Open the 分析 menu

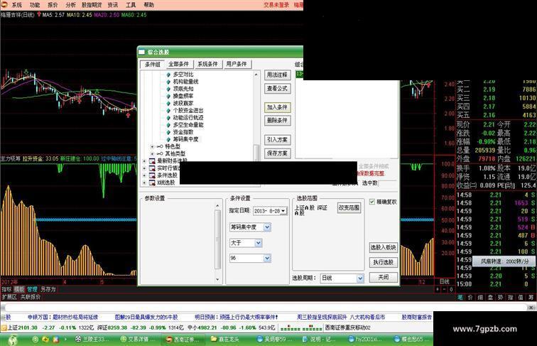pos(71,5)
